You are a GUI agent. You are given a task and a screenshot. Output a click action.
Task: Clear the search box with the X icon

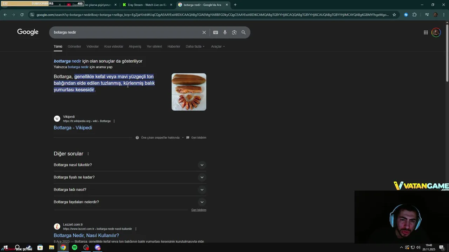point(204,32)
